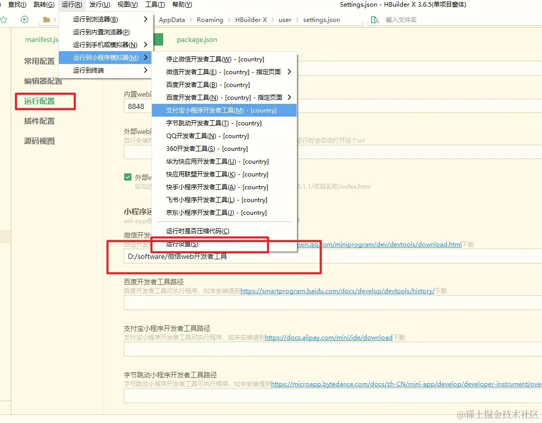
Task: Open the docs.alipay.com mini ide link
Action: (x=329, y=337)
